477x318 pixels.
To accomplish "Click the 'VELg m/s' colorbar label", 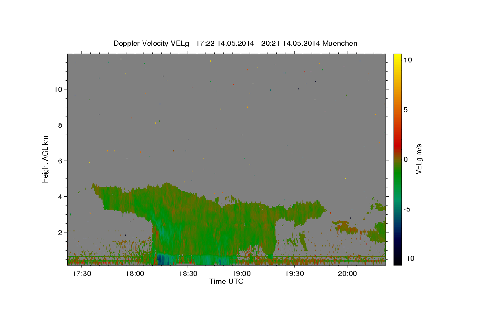I will 419,159.
